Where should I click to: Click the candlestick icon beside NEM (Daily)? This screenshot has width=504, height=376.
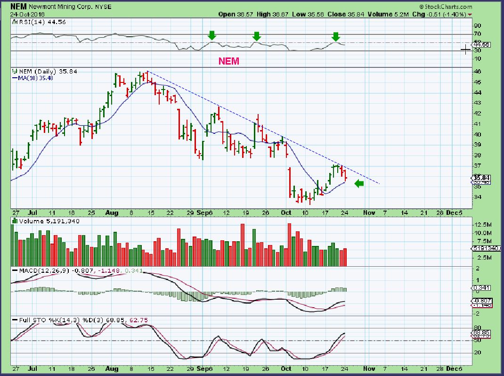[x=15, y=72]
